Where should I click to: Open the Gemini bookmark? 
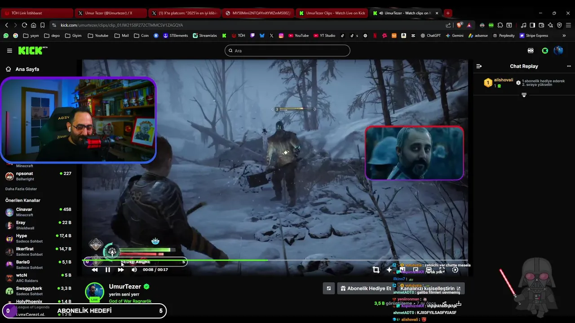(455, 35)
